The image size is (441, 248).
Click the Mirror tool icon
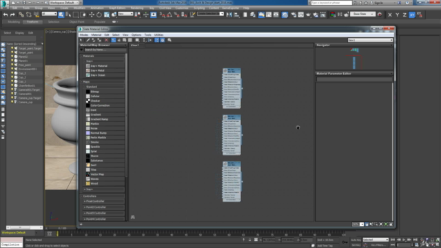[229, 14]
